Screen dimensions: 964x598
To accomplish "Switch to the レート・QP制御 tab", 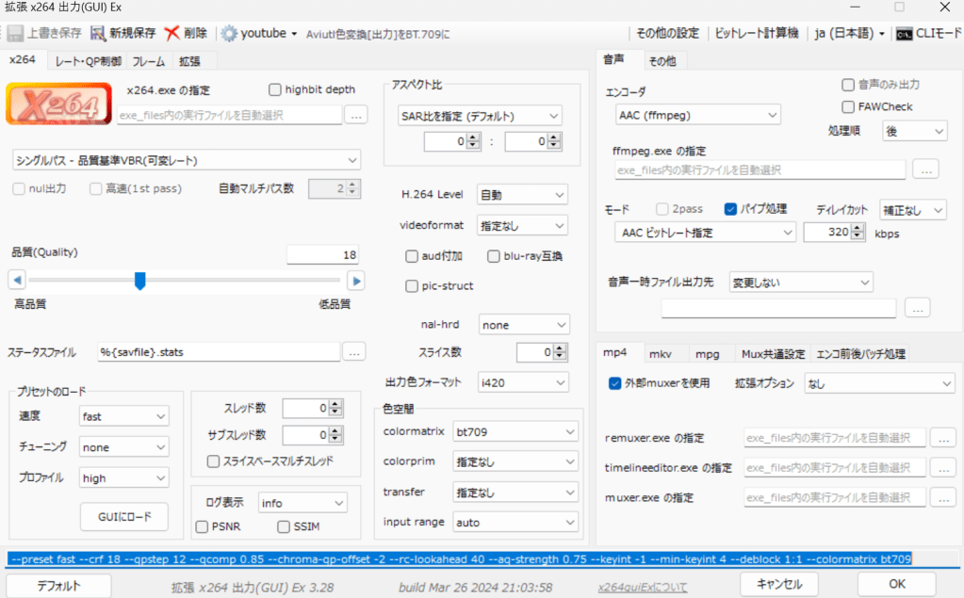I will 88,61.
